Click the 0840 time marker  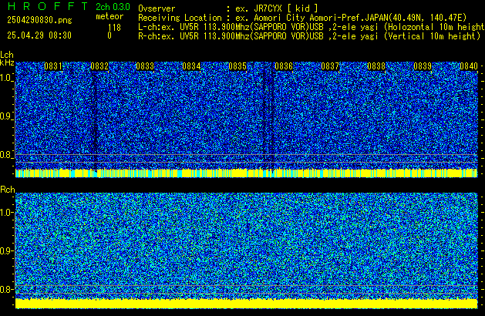coord(469,66)
